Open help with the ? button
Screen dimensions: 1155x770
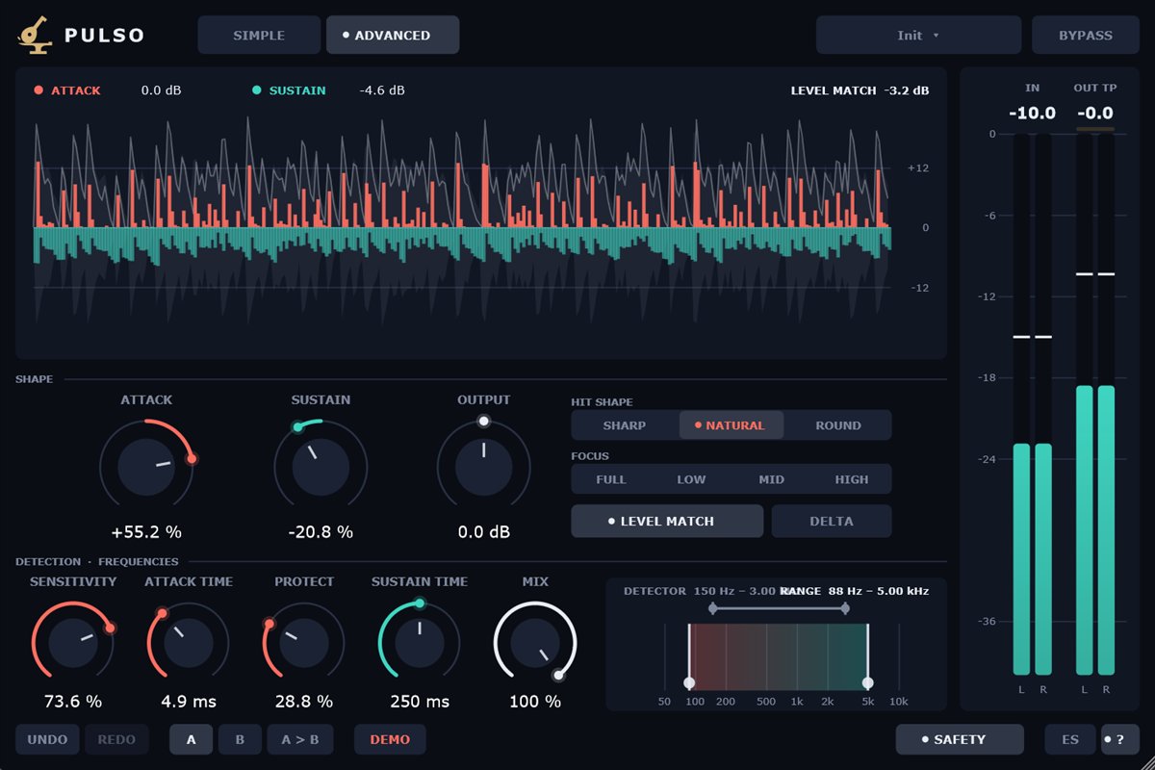coord(1120,739)
